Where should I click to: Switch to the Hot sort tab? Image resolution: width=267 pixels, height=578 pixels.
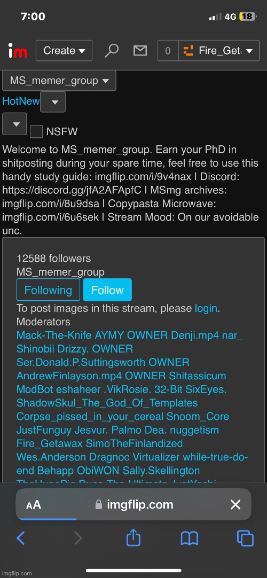pyautogui.click(x=10, y=101)
